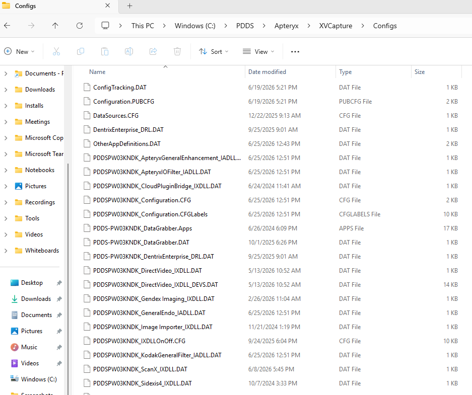The height and width of the screenshot is (395, 472).
Task: Expand the Notebooks folder node
Action: pos(6,170)
